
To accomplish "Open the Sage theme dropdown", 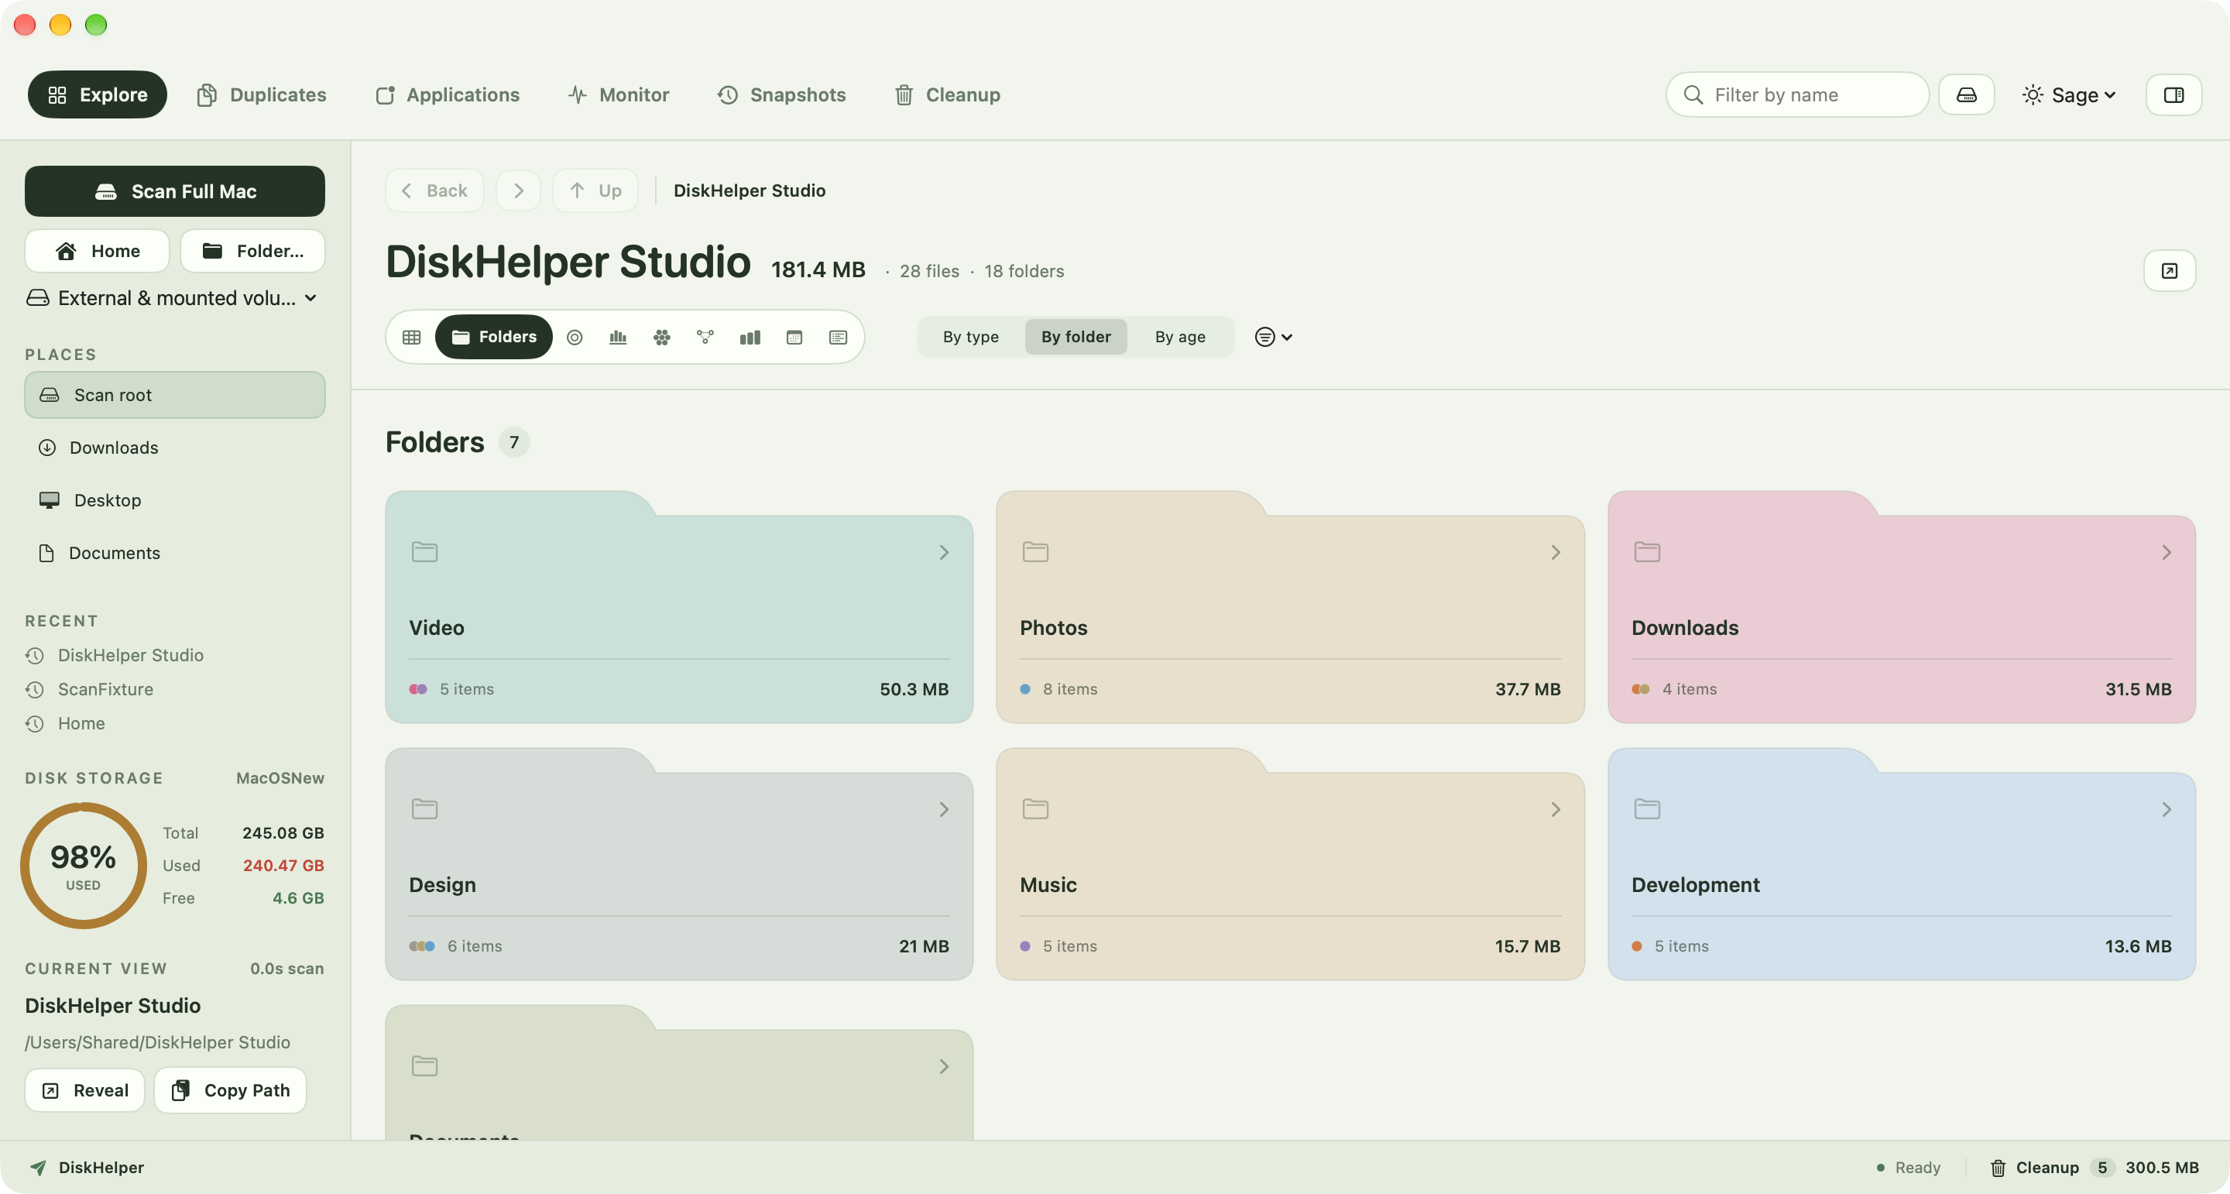I will pos(2069,94).
